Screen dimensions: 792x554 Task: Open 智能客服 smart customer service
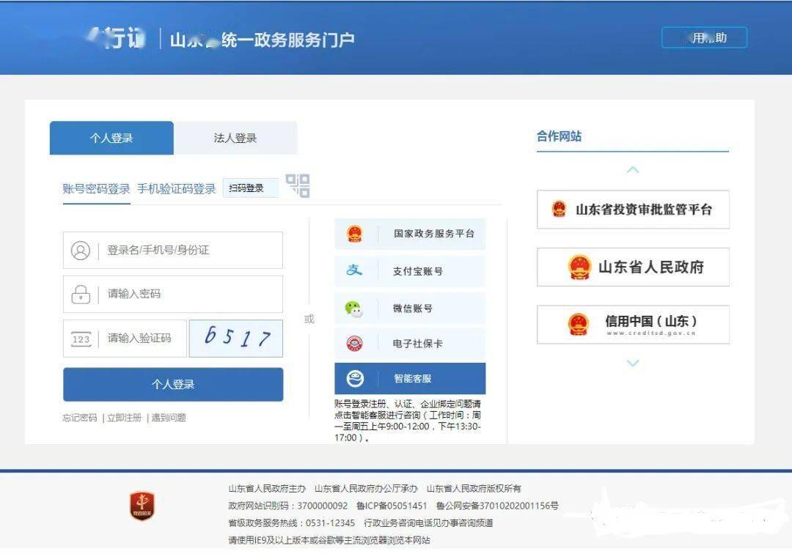pyautogui.click(x=357, y=378)
